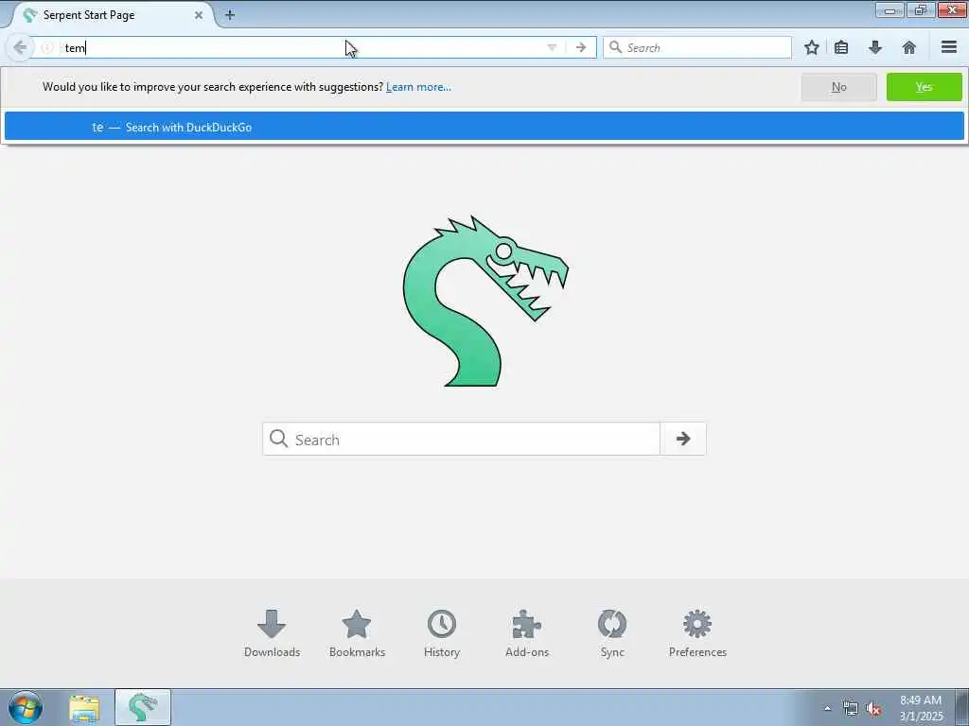Click the network tray icon

point(851,709)
